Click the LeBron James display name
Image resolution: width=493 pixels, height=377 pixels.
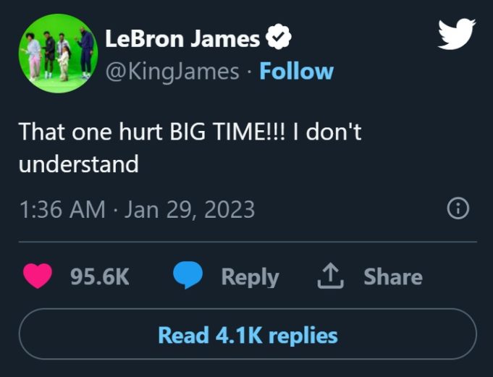tap(182, 38)
